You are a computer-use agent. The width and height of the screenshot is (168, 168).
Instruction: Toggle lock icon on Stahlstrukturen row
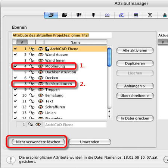pyautogui.click(x=32, y=84)
